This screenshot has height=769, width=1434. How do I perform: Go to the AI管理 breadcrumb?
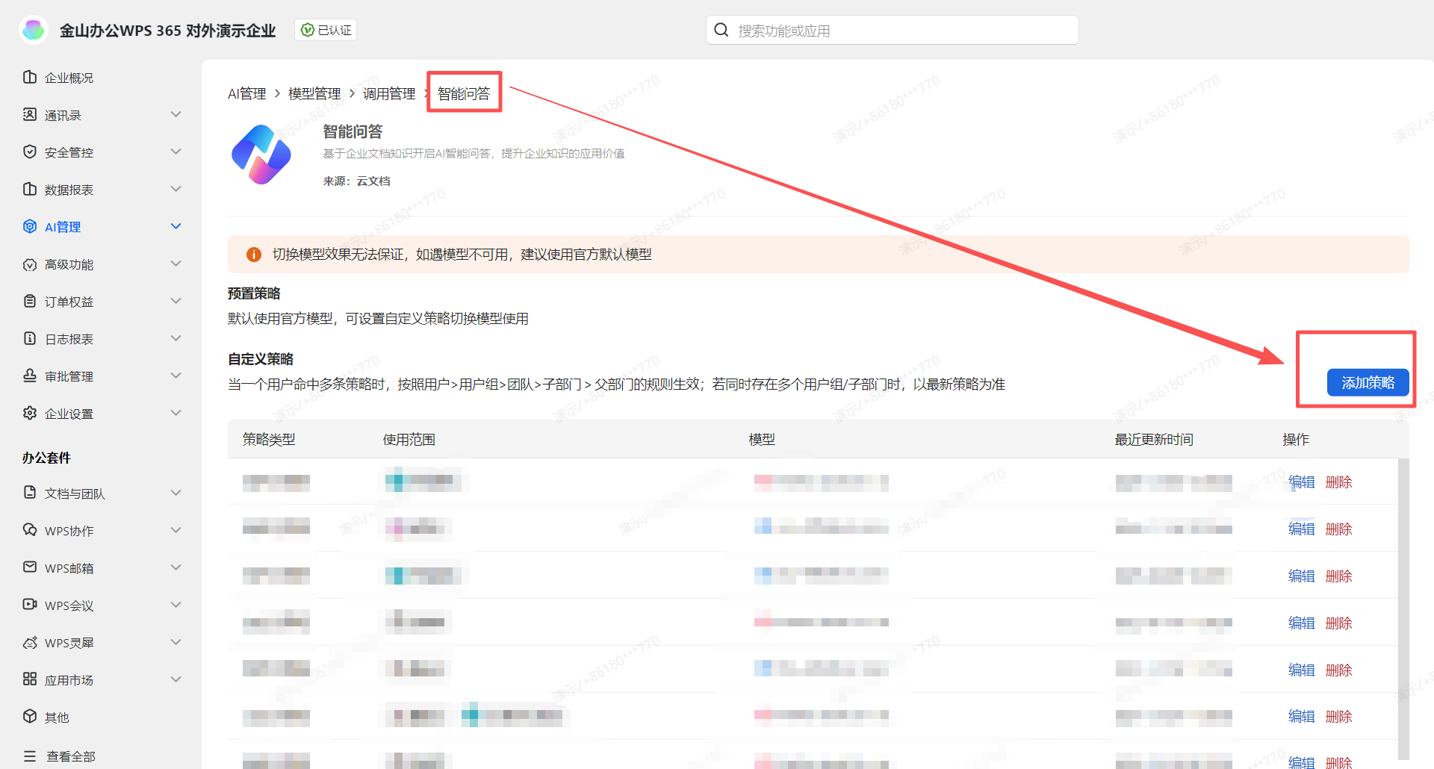[247, 94]
